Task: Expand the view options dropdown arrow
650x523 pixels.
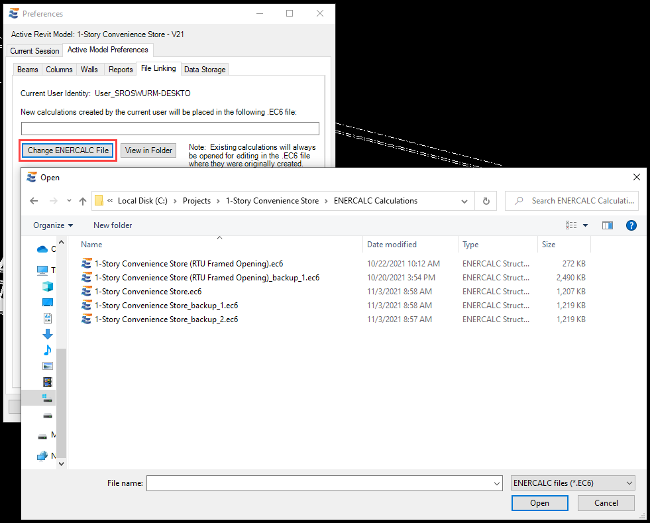Action: (x=585, y=225)
